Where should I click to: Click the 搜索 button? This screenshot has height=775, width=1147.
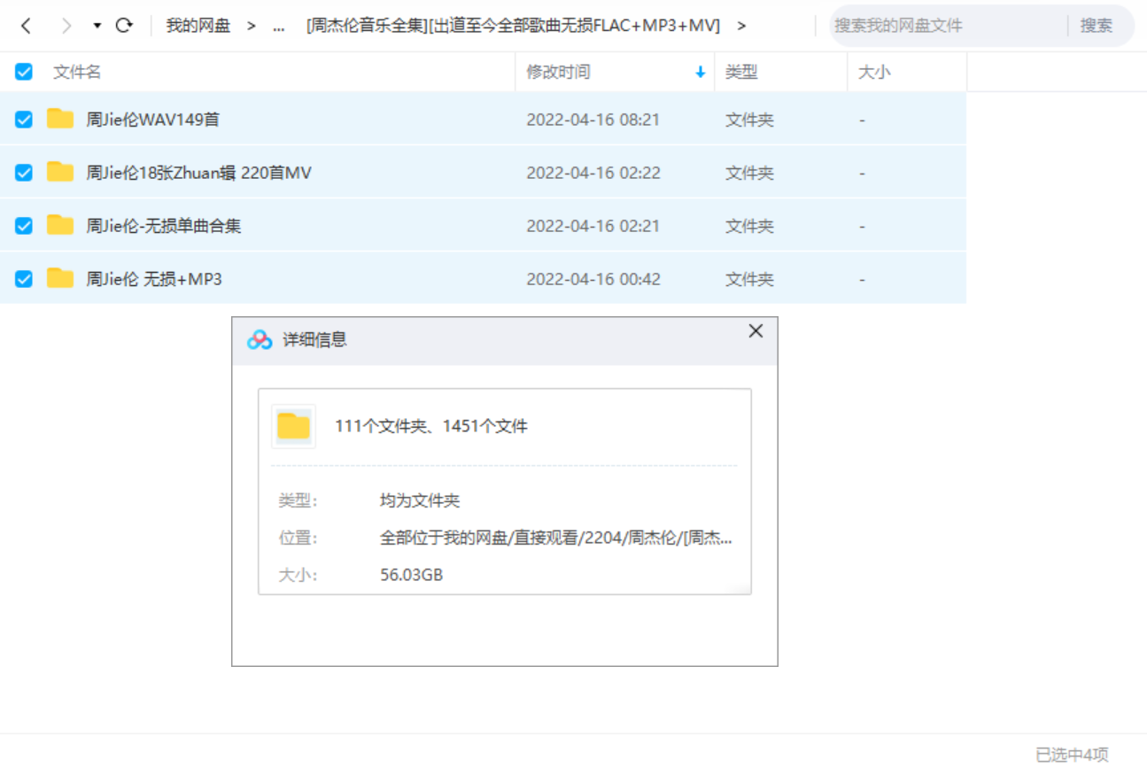pos(1096,26)
